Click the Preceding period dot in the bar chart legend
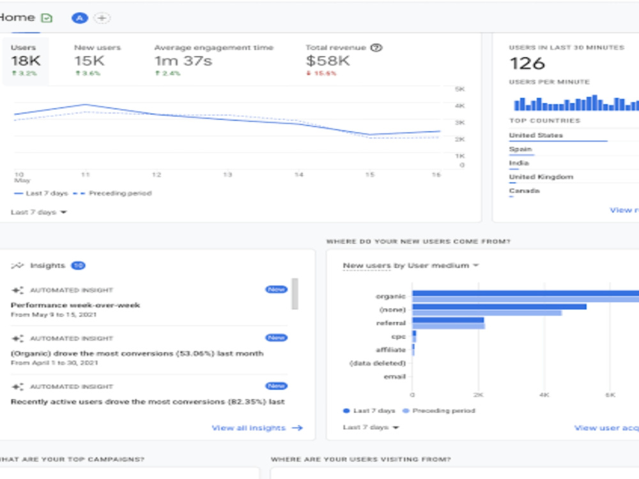This screenshot has width=639, height=479. (406, 411)
